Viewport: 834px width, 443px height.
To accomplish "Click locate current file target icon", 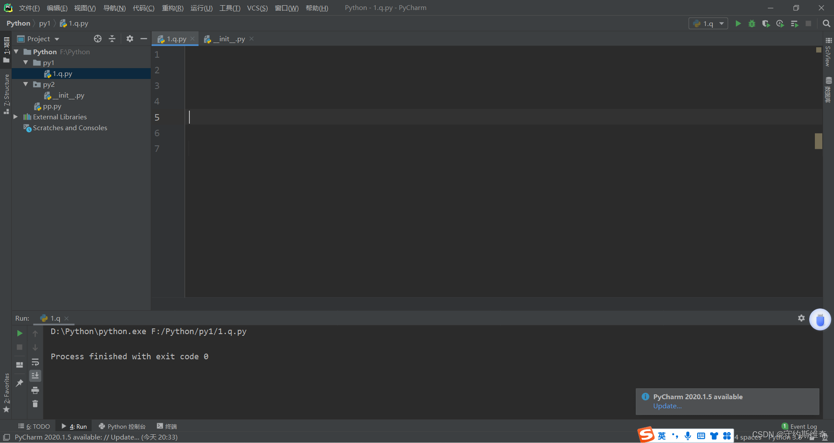I will point(98,39).
